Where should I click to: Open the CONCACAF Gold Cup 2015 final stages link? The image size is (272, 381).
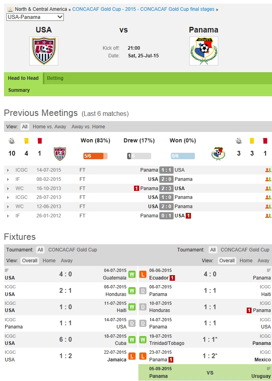tap(143, 9)
